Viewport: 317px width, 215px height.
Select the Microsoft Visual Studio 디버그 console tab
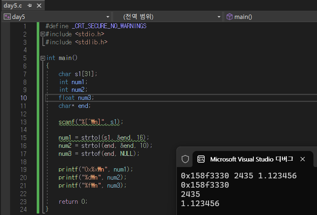click(252, 159)
